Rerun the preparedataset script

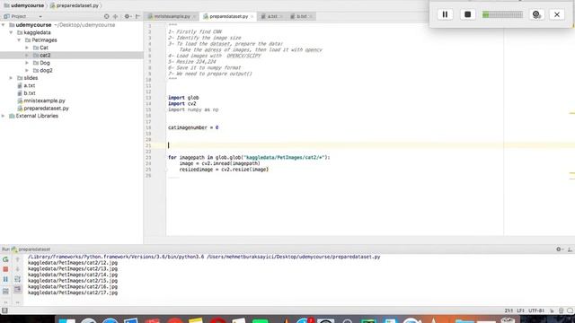pos(5,259)
